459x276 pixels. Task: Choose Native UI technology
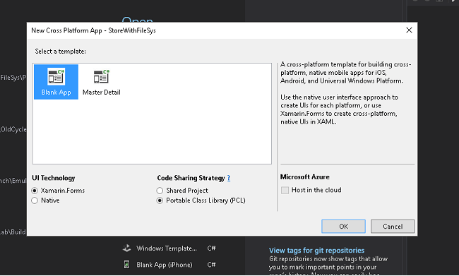pyautogui.click(x=35, y=200)
